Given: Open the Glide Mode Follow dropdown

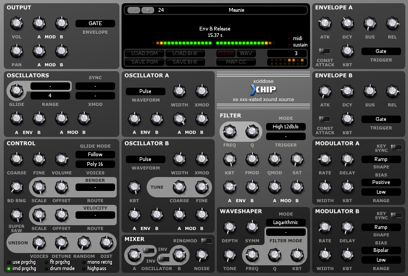Looking at the screenshot, I should tap(95, 155).
